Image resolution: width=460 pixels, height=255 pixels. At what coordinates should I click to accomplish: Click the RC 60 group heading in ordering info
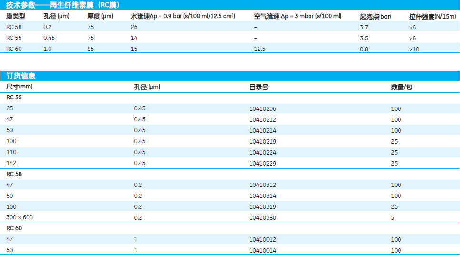pos(14,228)
